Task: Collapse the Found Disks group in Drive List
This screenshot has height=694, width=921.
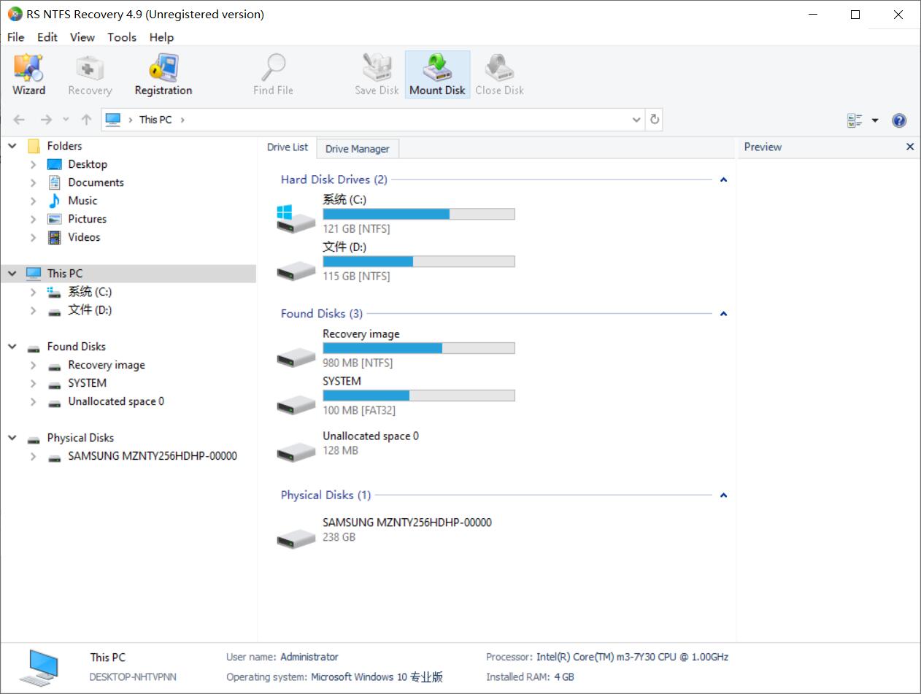Action: 723,314
